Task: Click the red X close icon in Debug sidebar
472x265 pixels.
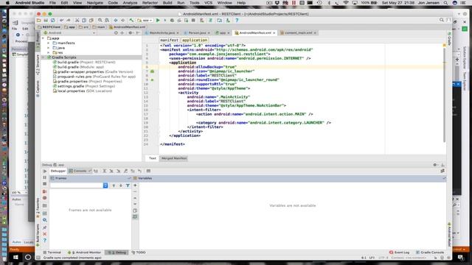Action: [x=44, y=234]
